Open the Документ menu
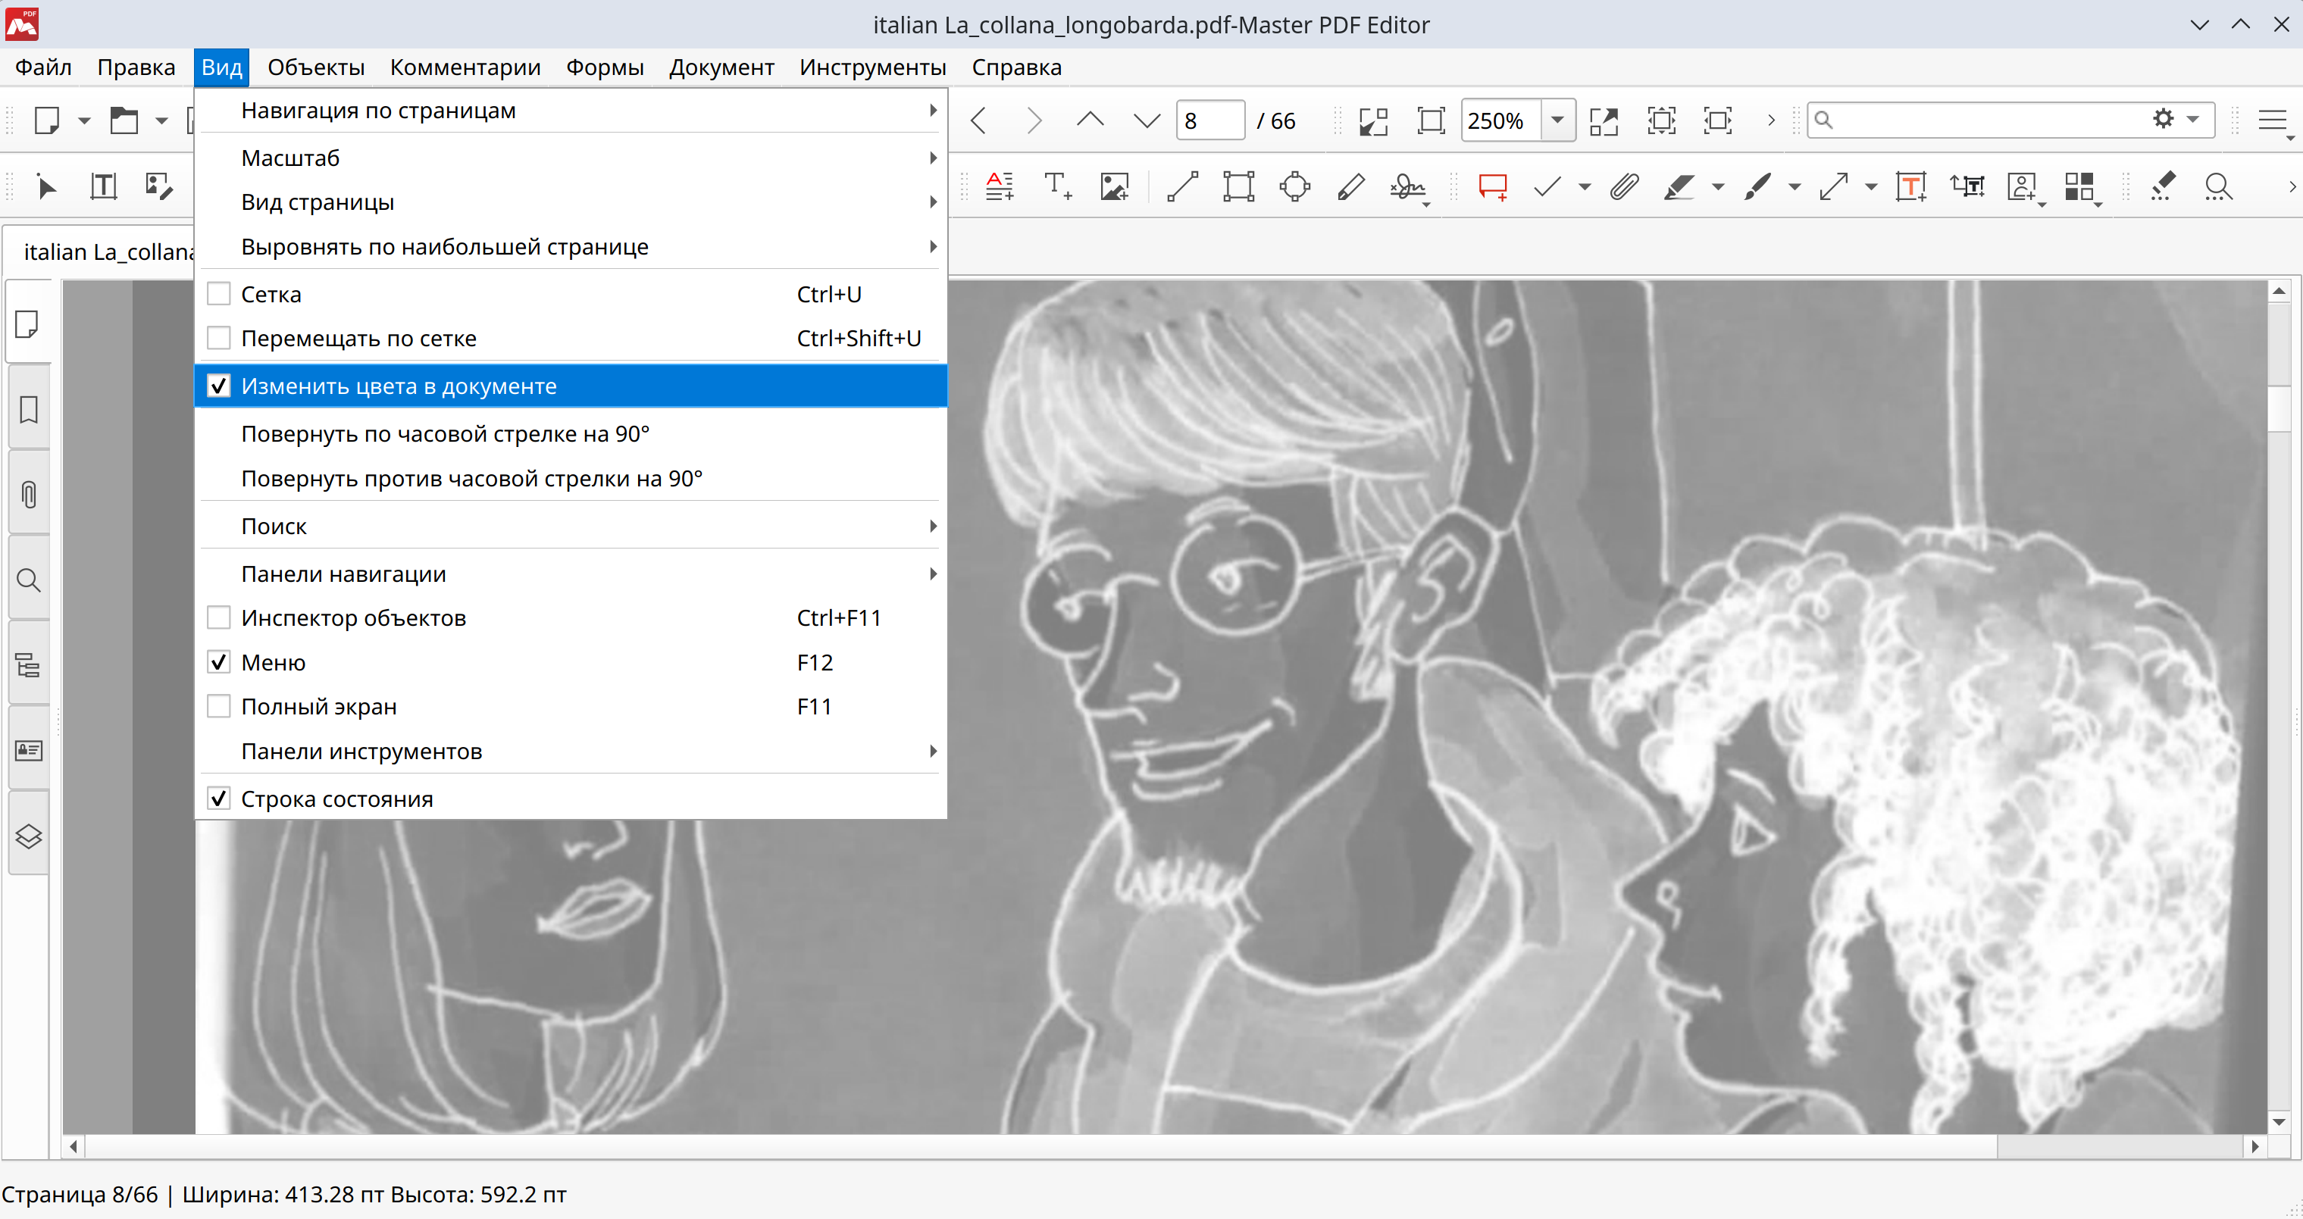2303x1219 pixels. coord(721,67)
